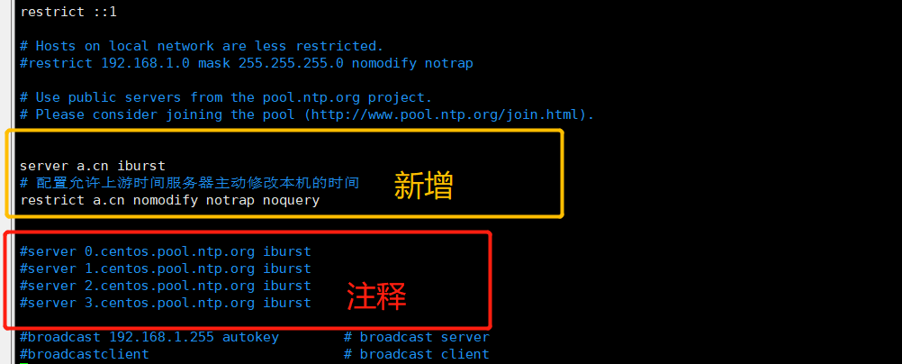Click the yellow 新增 annotation label
Screen dimensions: 902x364
click(x=424, y=187)
